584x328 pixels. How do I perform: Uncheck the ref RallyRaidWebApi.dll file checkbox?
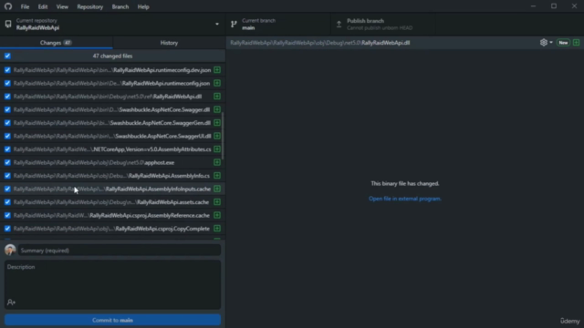click(7, 97)
